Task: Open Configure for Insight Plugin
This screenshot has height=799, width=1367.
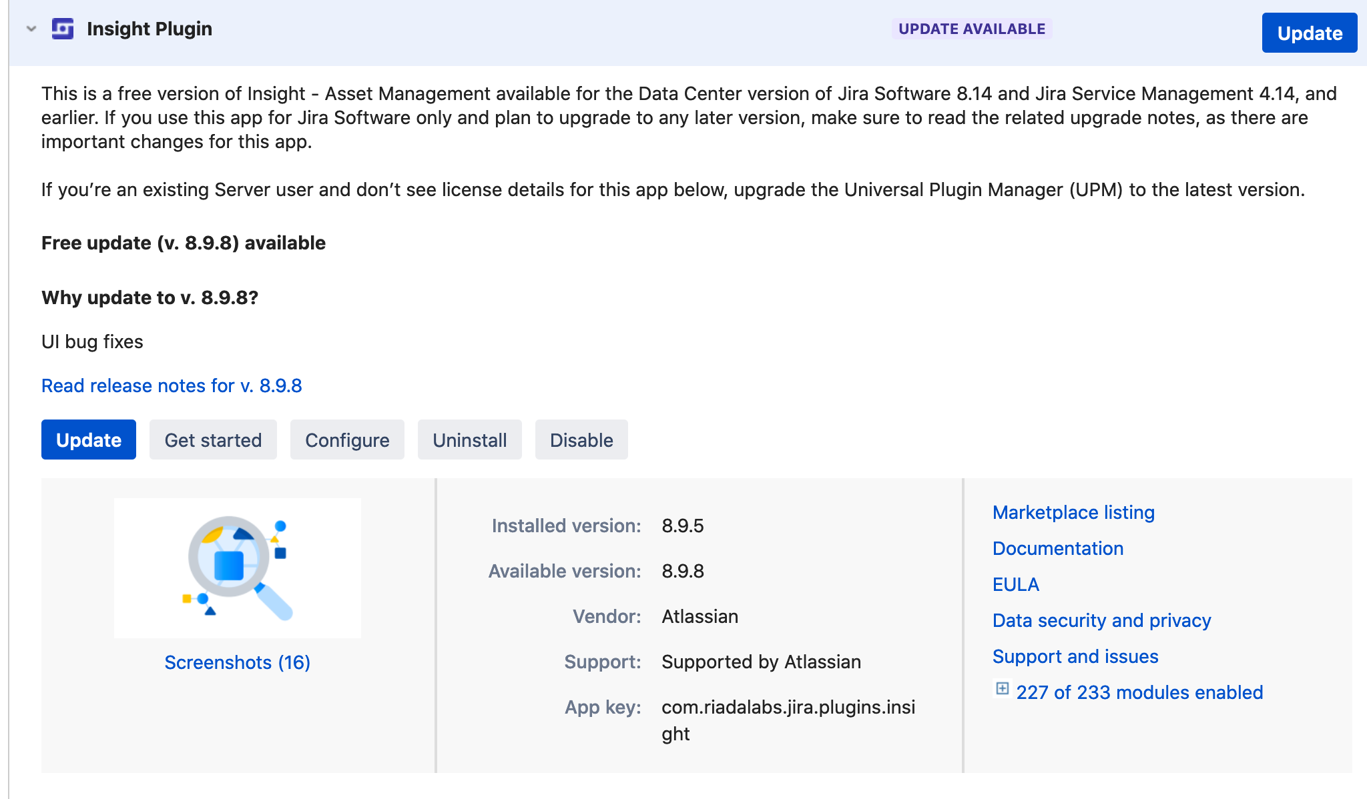Action: click(347, 440)
